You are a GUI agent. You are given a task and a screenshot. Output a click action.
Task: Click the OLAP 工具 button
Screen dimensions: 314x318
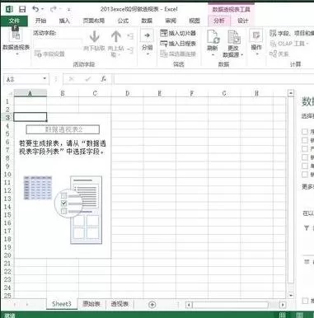pyautogui.click(x=289, y=44)
